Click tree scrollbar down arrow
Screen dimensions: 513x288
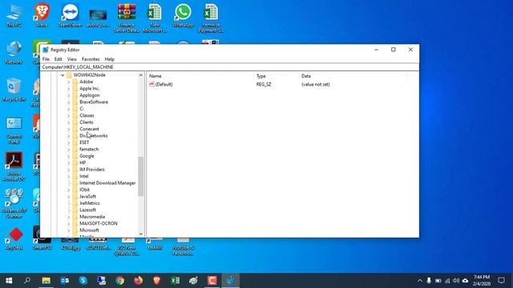tap(141, 234)
